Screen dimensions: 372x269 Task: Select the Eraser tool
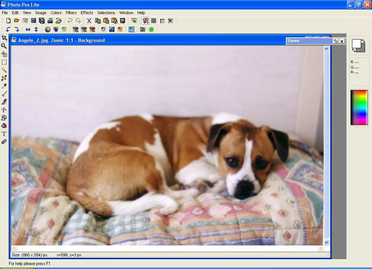click(x=4, y=142)
